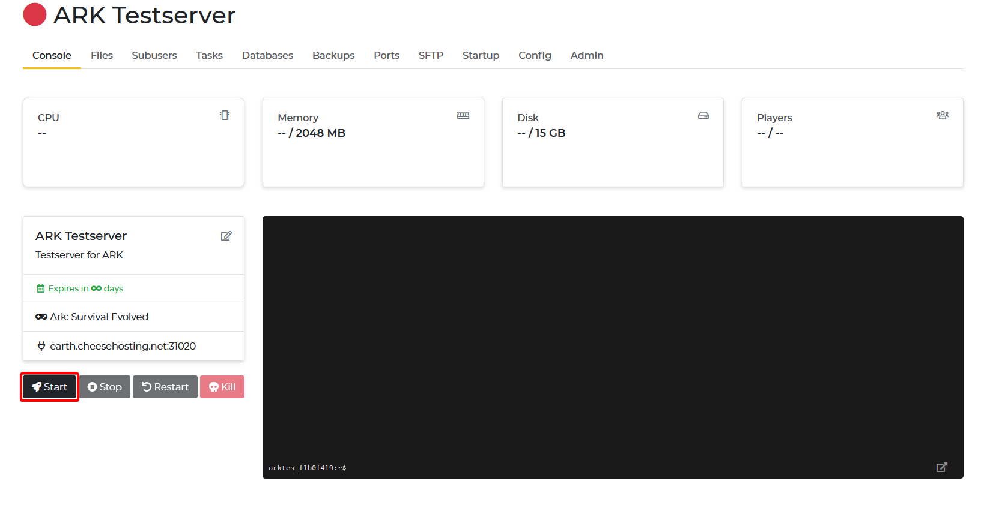Open the Startup tab
Image resolution: width=993 pixels, height=511 pixels.
point(481,55)
